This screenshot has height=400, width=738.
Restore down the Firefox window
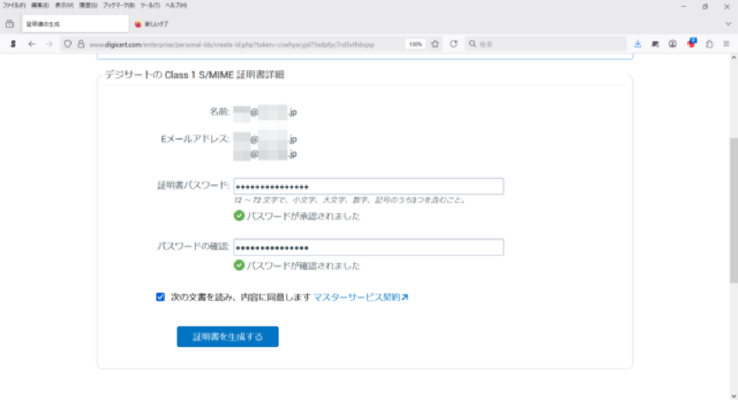click(x=705, y=6)
